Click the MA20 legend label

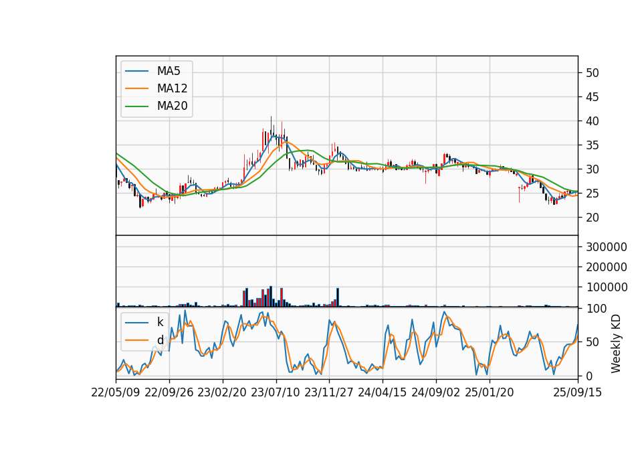tap(172, 106)
